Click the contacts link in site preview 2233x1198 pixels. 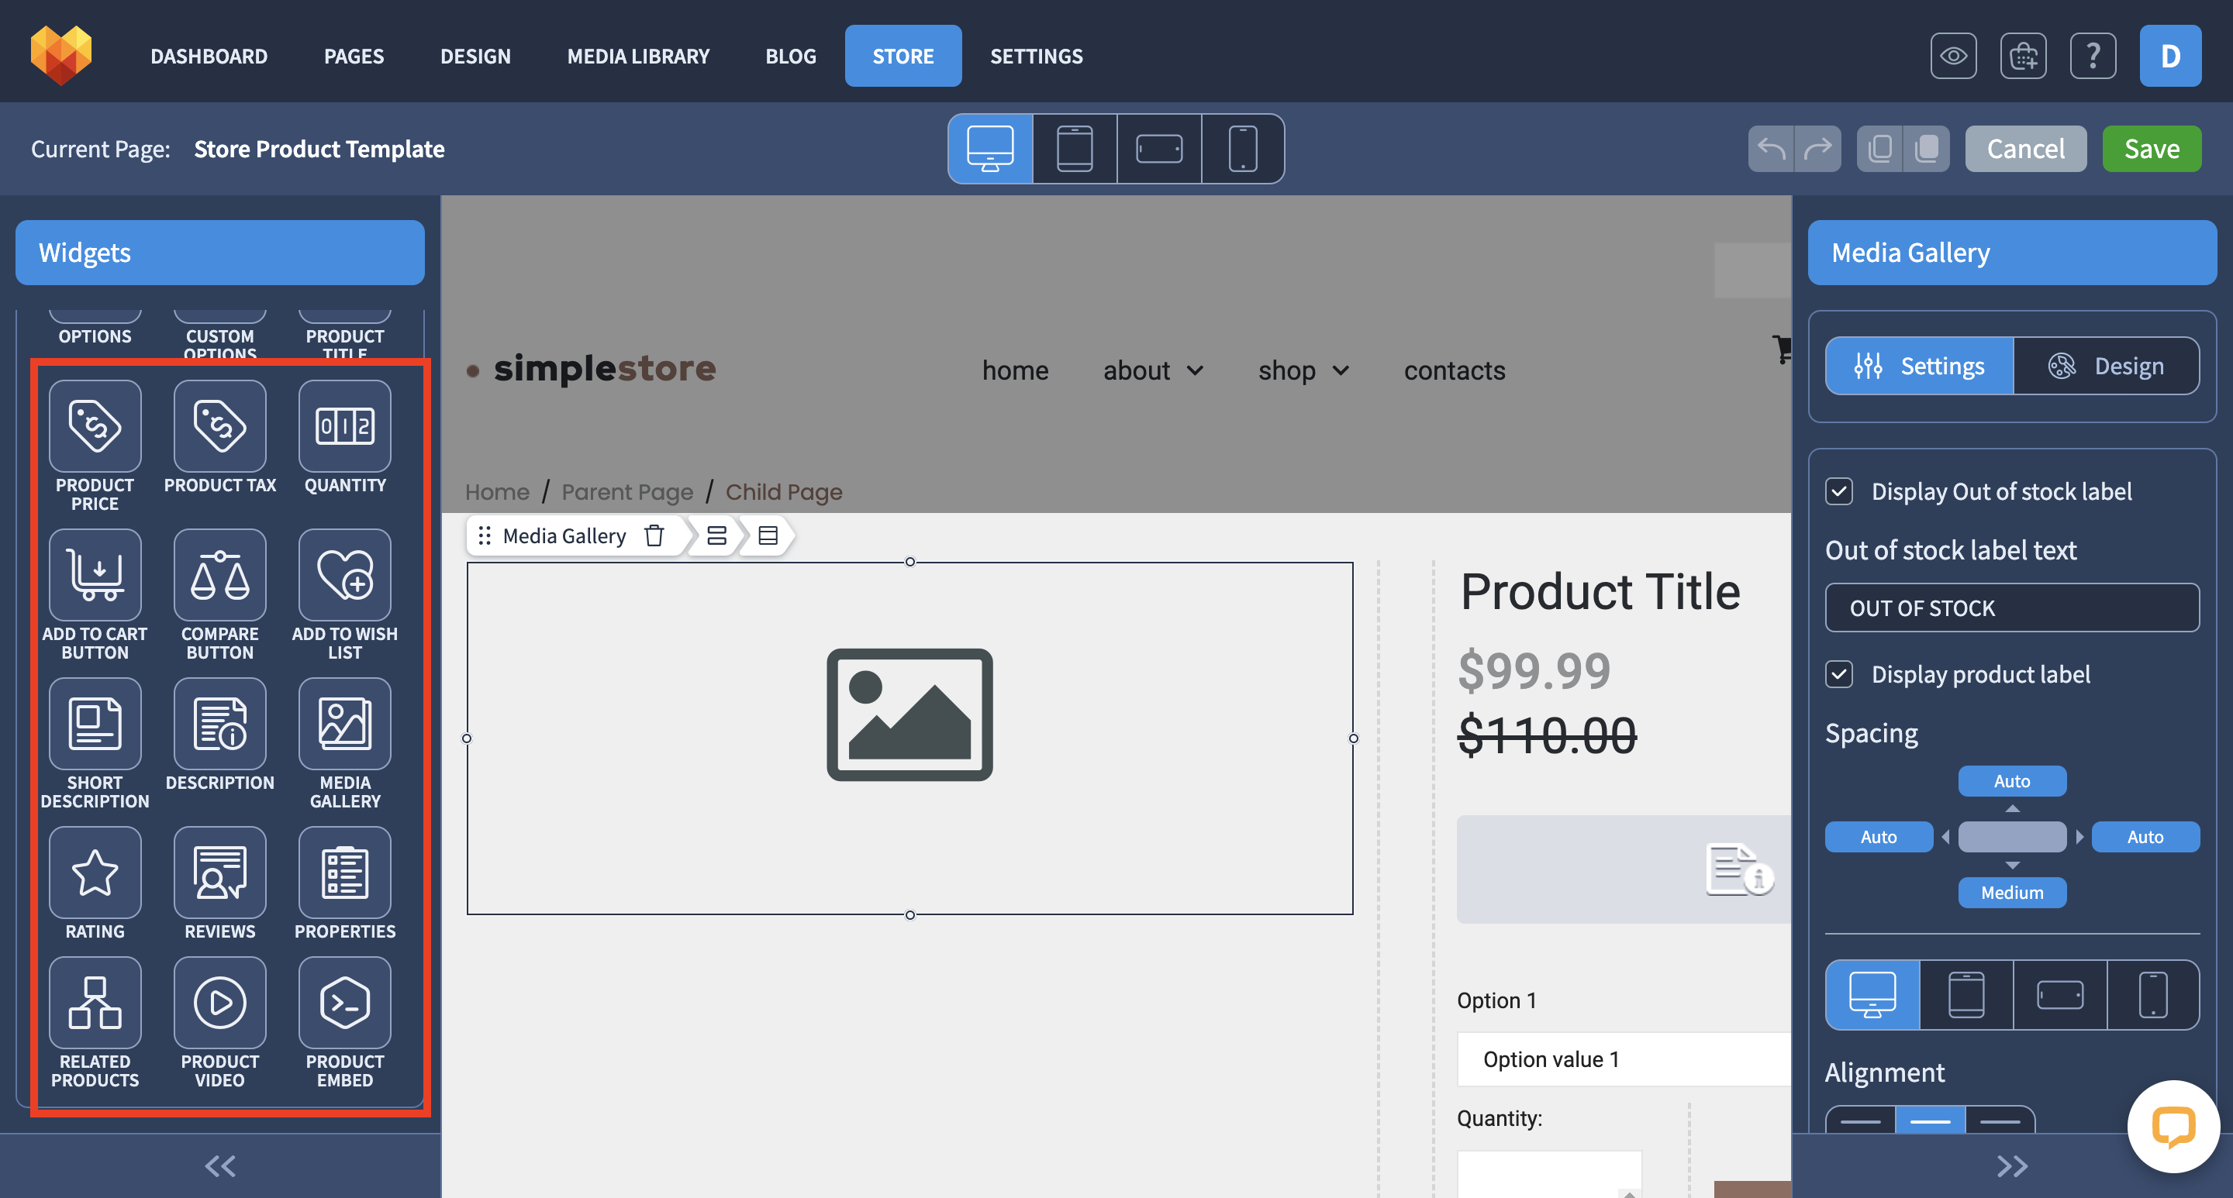[x=1454, y=370]
